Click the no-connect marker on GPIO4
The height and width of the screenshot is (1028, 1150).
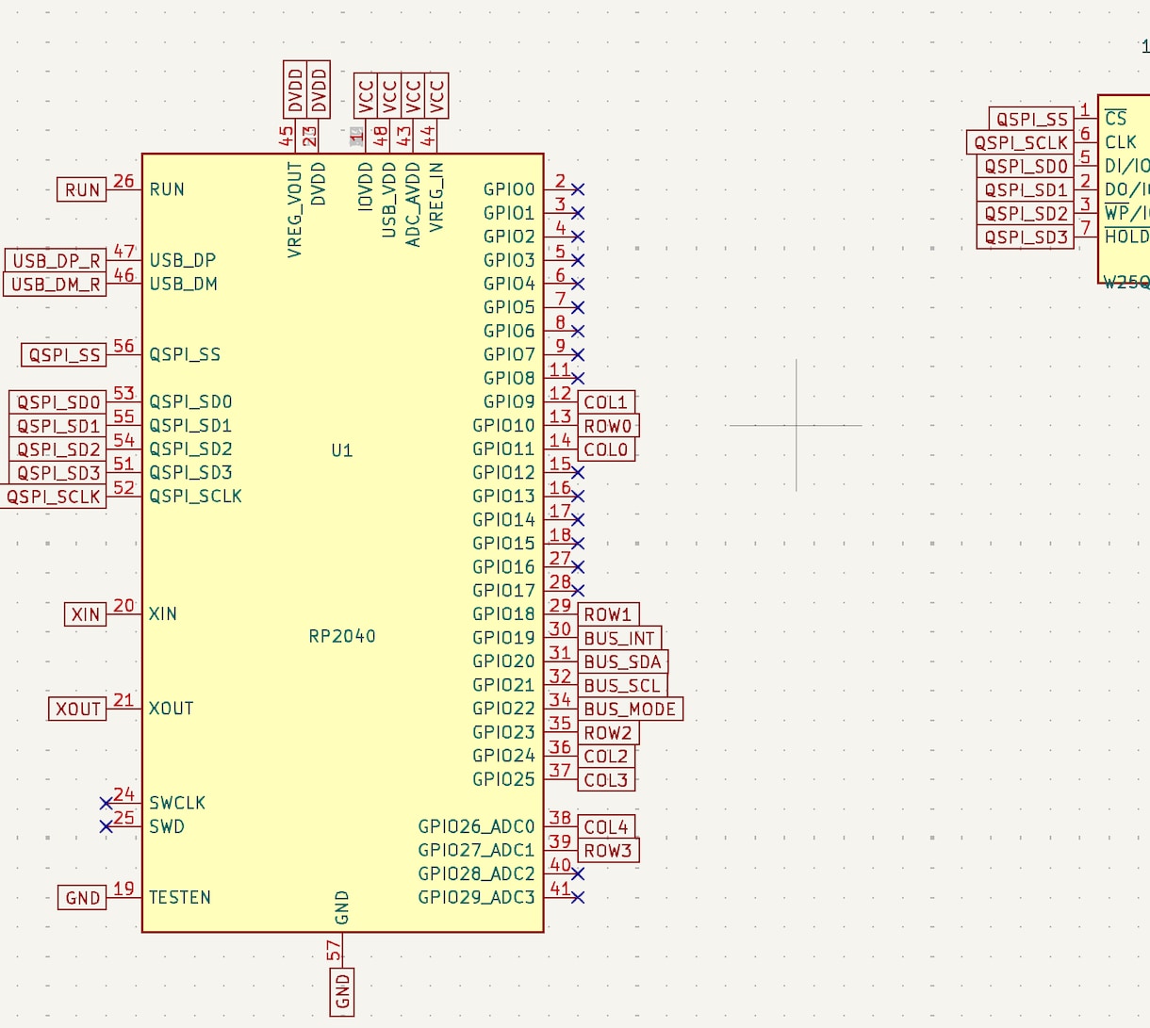(x=578, y=284)
